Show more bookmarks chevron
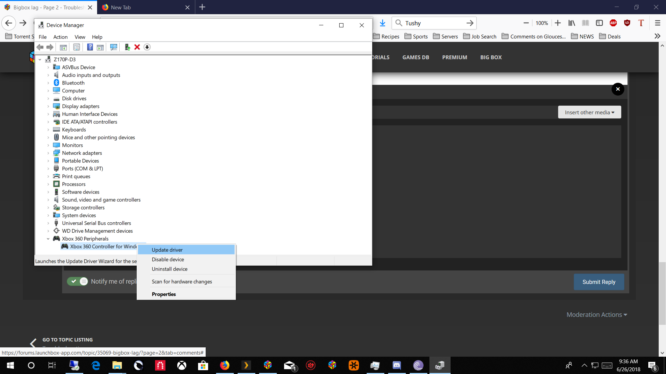The image size is (666, 374). (657, 36)
